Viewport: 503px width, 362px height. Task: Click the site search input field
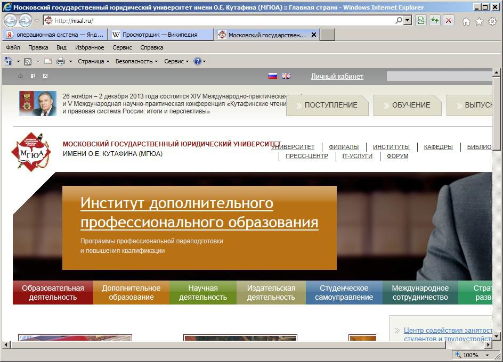[x=440, y=76]
